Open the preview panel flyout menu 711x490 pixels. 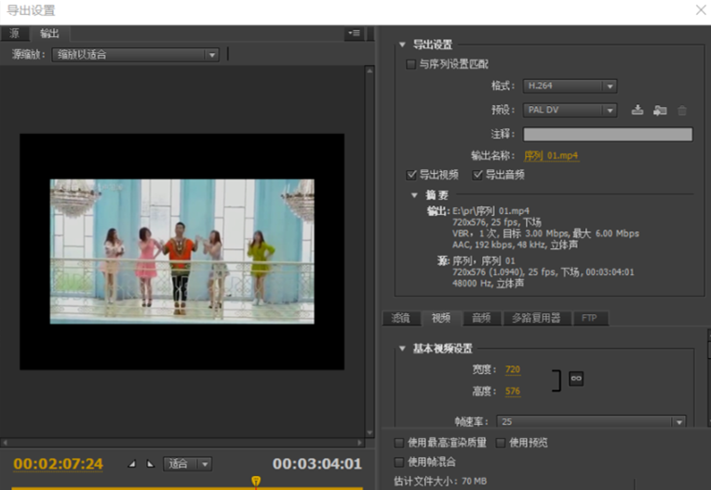[x=354, y=33]
